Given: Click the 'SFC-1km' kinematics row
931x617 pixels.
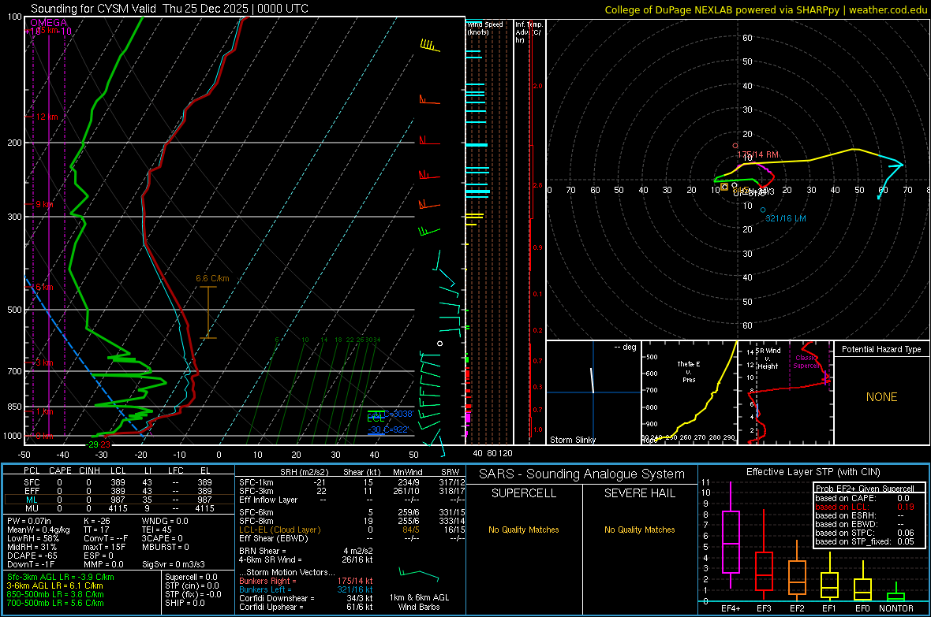Looking at the screenshot, I should (352, 482).
